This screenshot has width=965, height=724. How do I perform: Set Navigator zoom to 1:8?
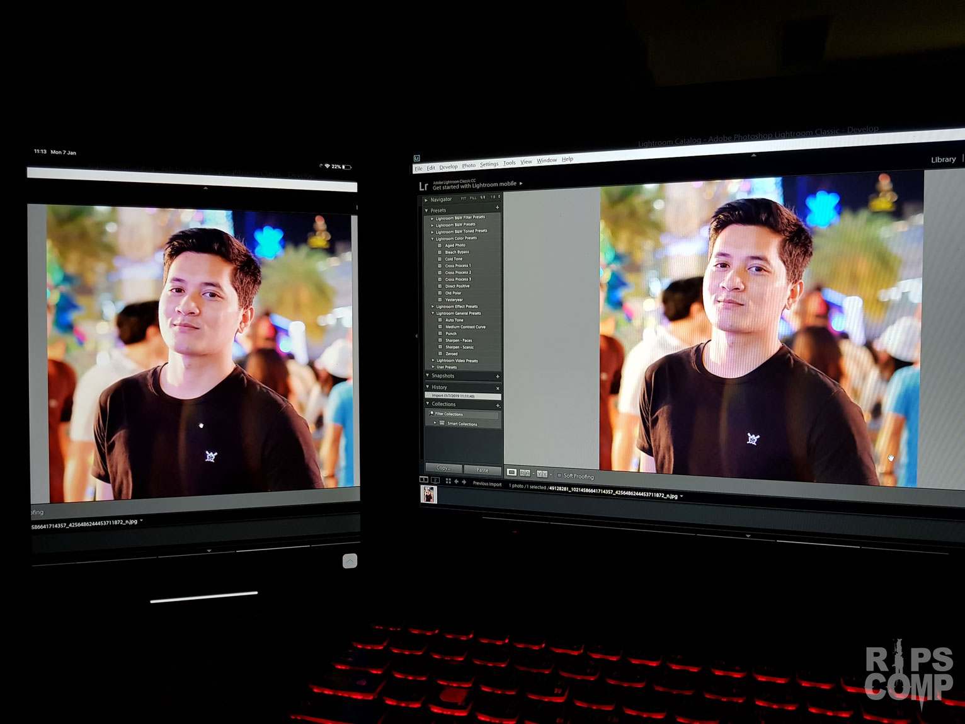pyautogui.click(x=493, y=197)
